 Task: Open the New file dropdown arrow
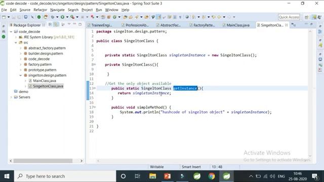9,17
